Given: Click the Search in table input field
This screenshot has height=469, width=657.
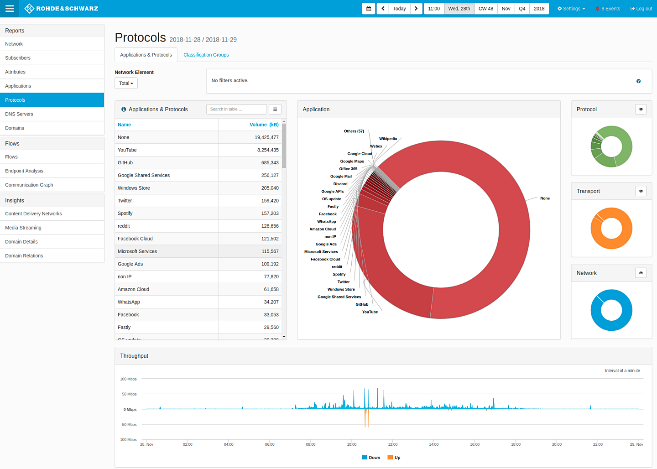Looking at the screenshot, I should coord(236,109).
